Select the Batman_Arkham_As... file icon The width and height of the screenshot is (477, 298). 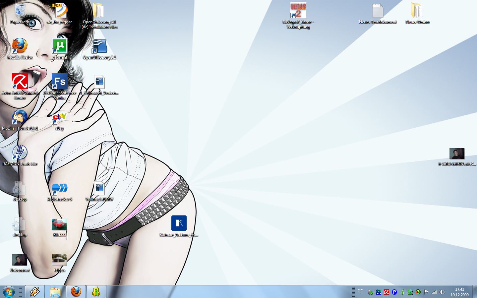(179, 223)
